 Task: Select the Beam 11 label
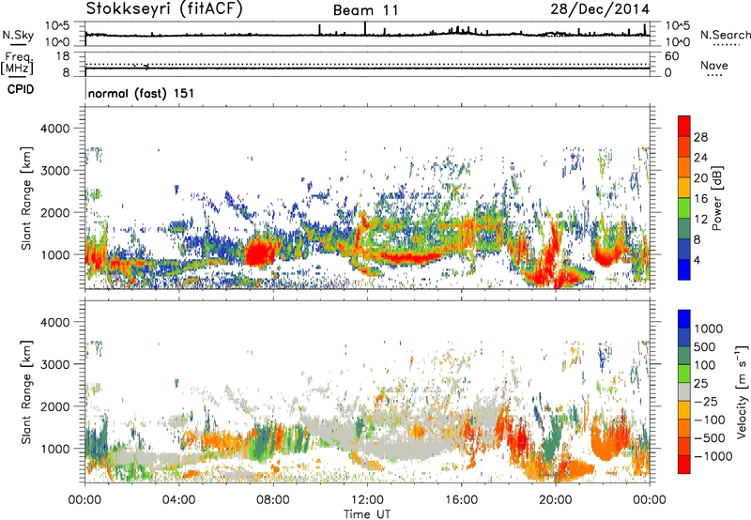pyautogui.click(x=366, y=10)
